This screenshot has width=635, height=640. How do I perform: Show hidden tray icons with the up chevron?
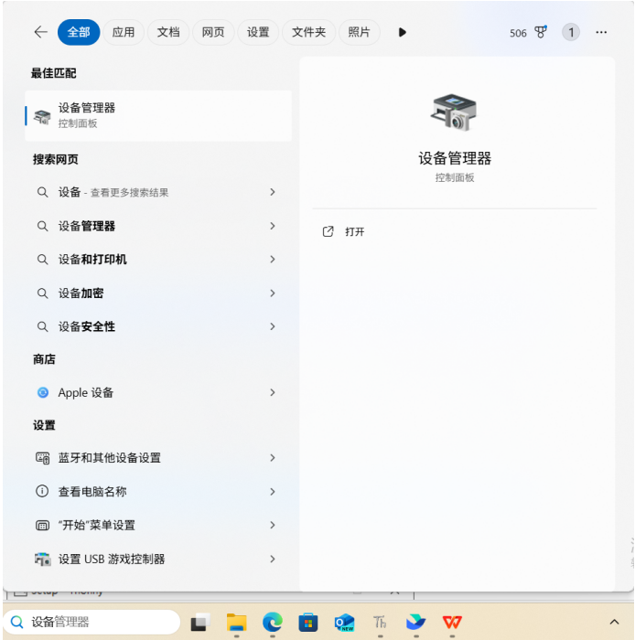[x=614, y=622]
